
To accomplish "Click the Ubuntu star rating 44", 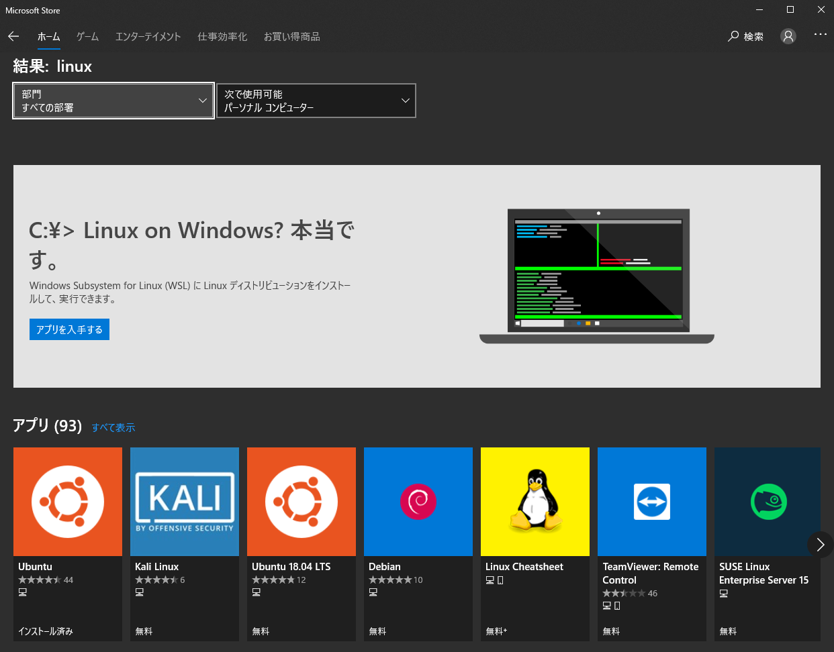I will point(46,580).
